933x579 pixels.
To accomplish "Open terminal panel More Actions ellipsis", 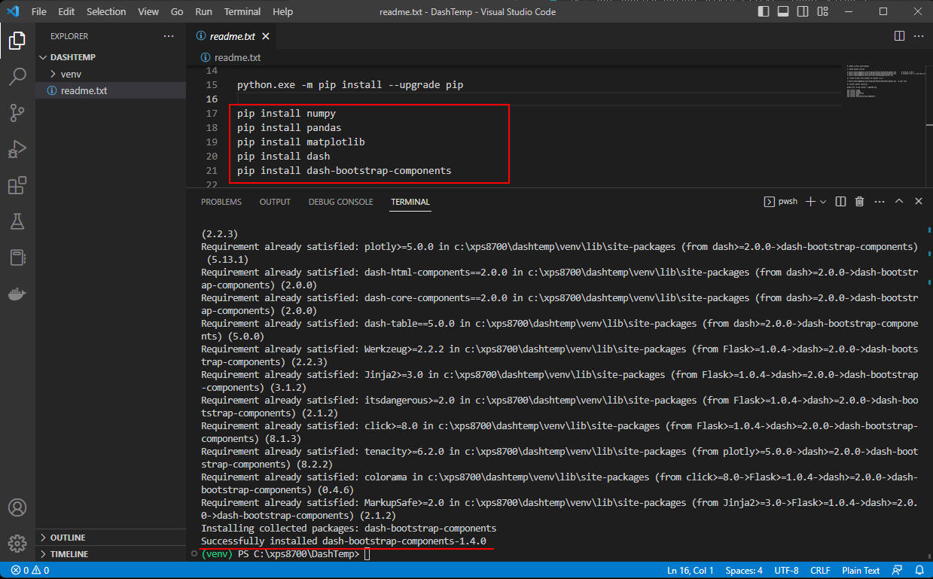I will point(879,202).
